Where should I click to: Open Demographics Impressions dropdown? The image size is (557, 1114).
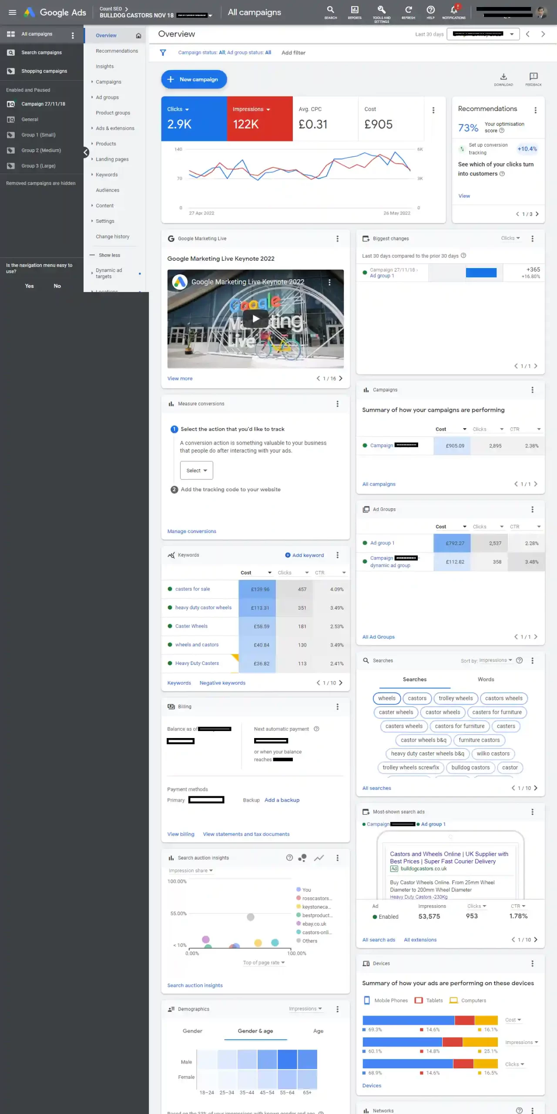(x=305, y=1009)
